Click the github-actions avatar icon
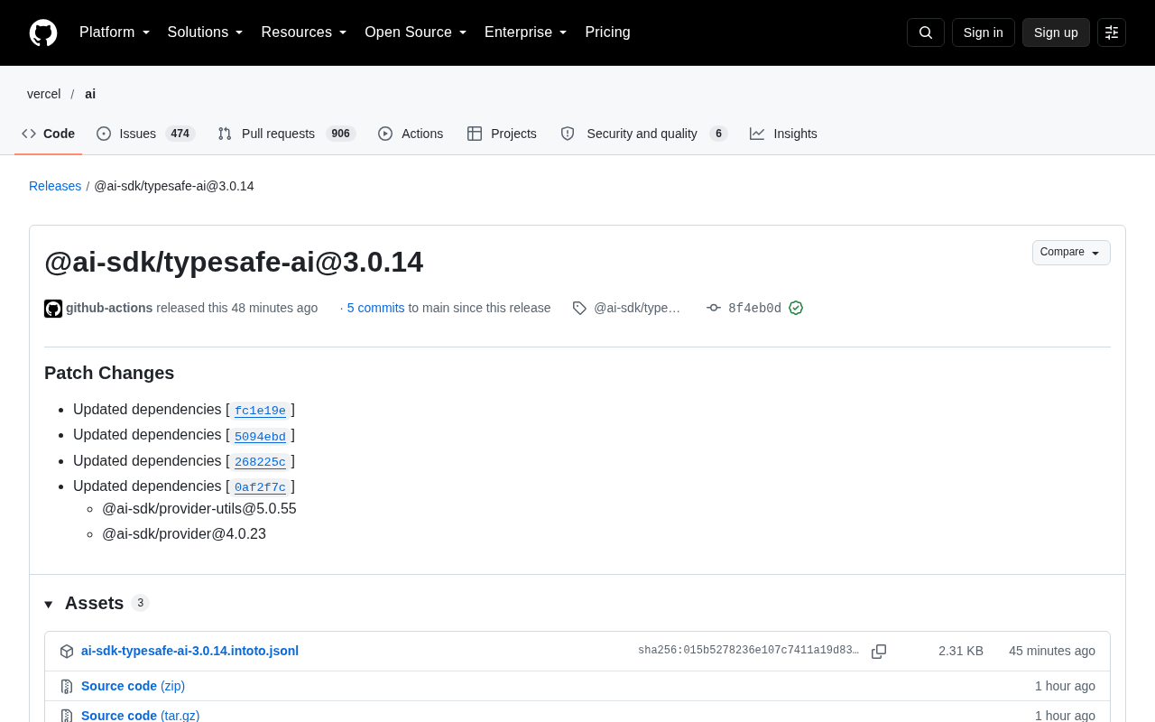1155x722 pixels. 53,309
